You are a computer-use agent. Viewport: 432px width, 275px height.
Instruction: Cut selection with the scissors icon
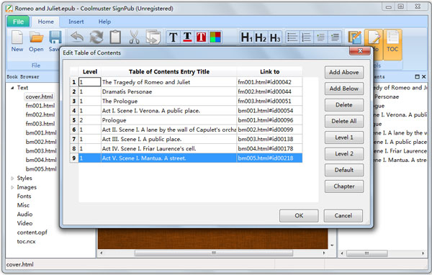click(134, 37)
